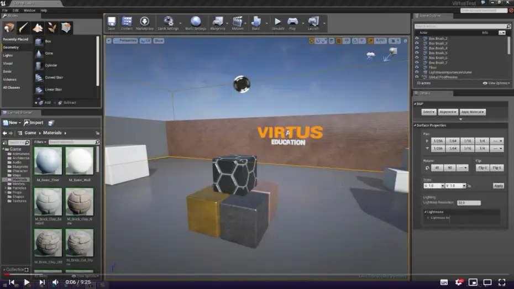Toggle viewport grid snapping button
The image size is (514, 289).
[339, 41]
